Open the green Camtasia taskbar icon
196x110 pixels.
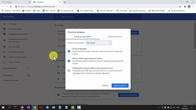(x=73, y=107)
